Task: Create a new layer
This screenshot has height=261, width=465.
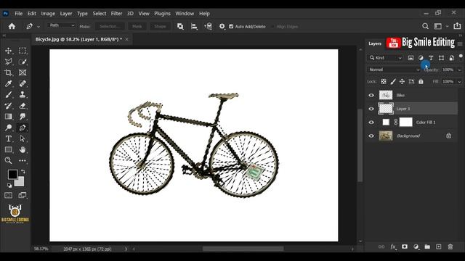Action: pyautogui.click(x=439, y=246)
